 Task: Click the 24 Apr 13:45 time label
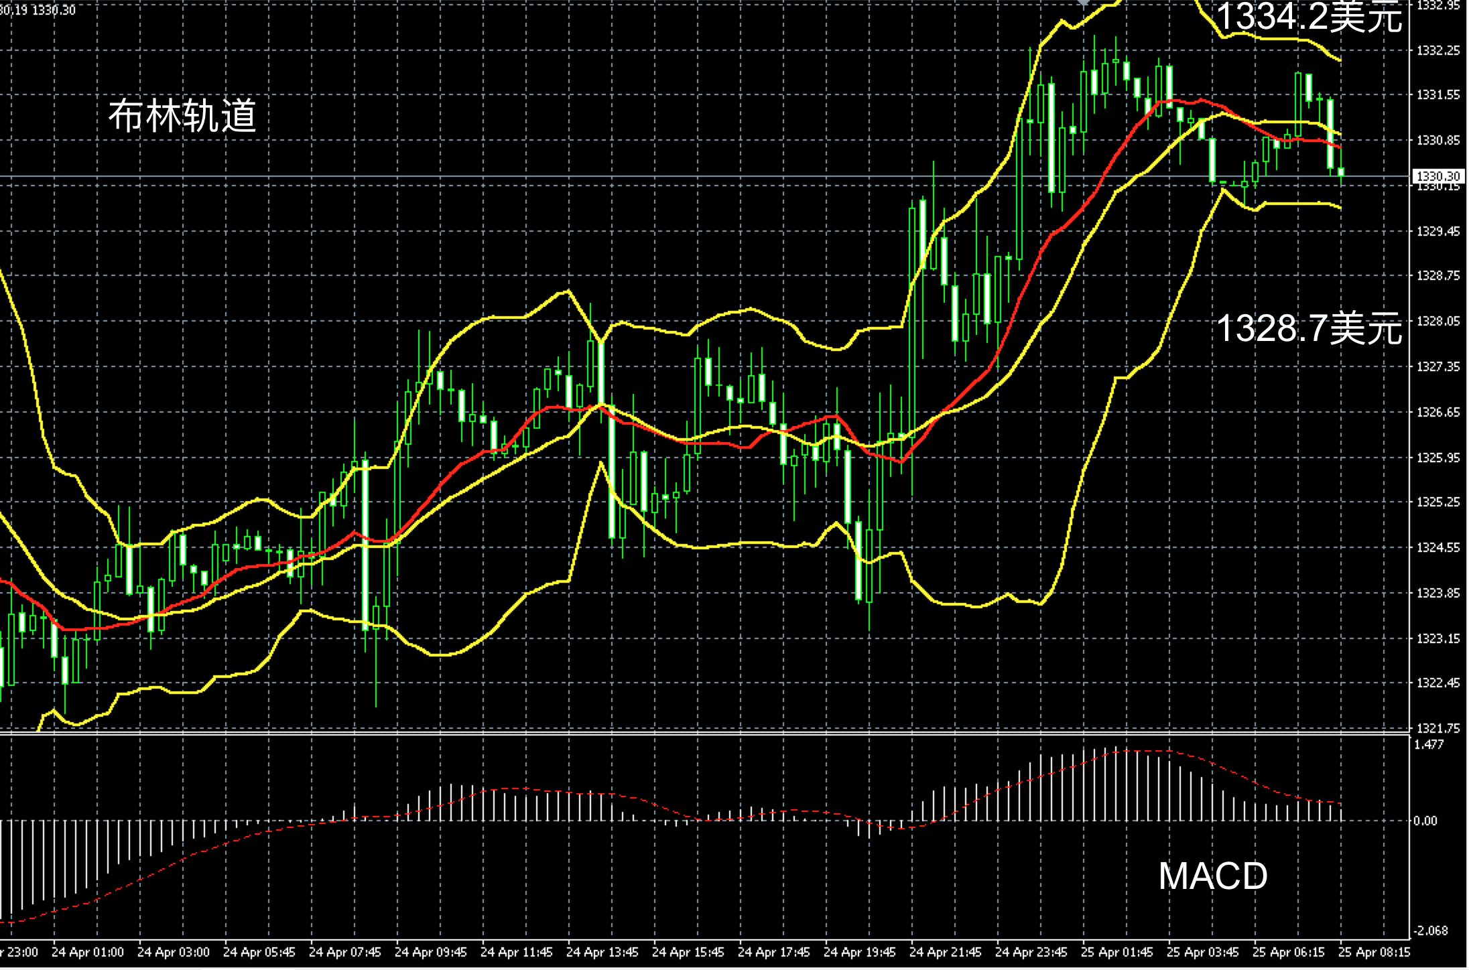(602, 952)
